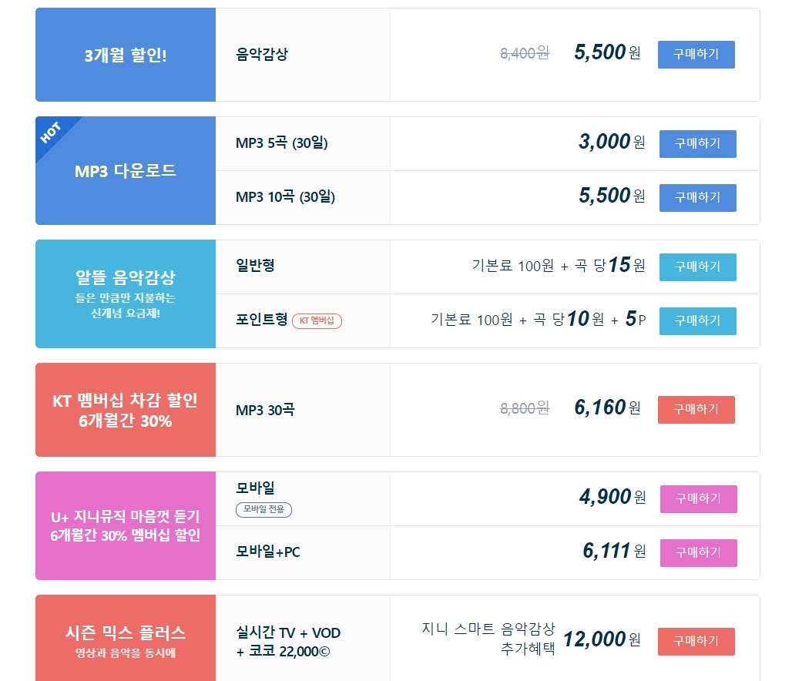
Task: Select the U+ 지니뮤직 마음껏 듣기 banner
Action: pos(126,526)
